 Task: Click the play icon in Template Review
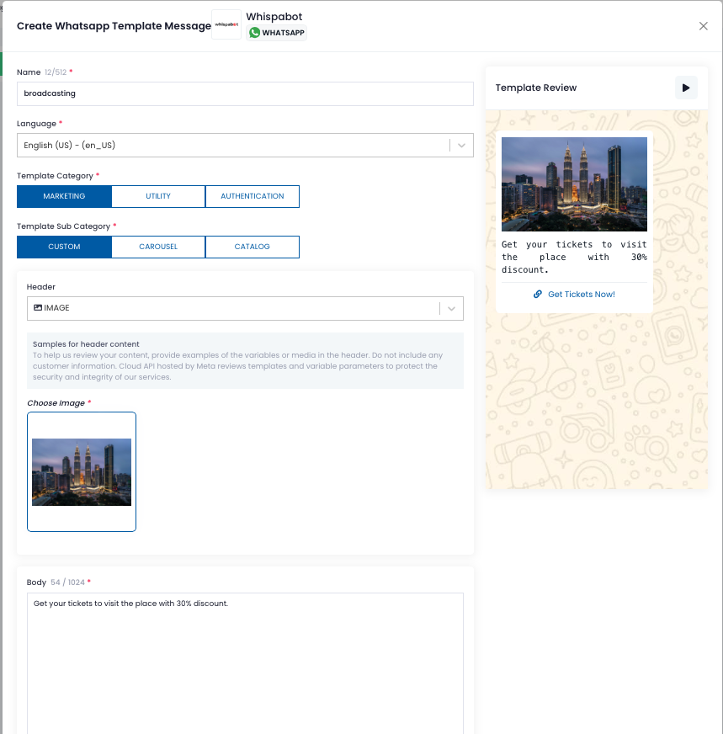coord(686,88)
